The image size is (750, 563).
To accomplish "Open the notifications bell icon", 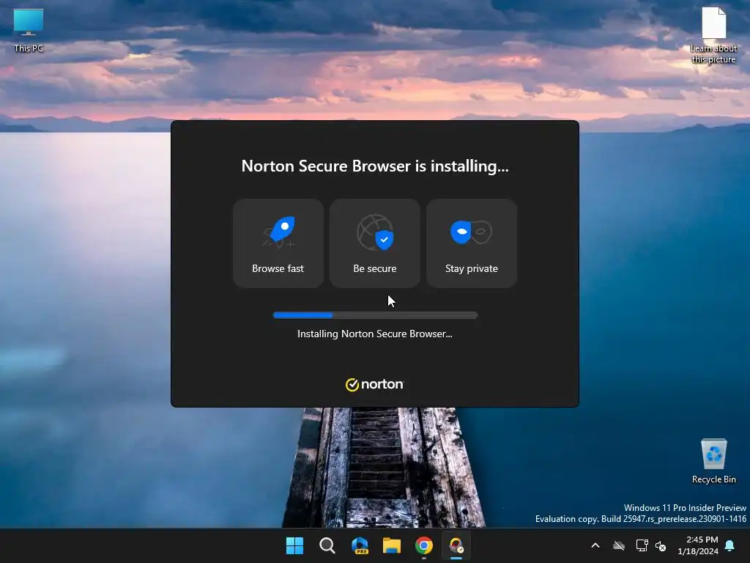I will (x=730, y=545).
